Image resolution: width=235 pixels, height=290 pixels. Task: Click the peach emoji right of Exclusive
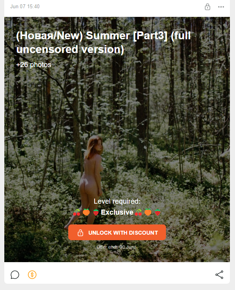(x=148, y=212)
